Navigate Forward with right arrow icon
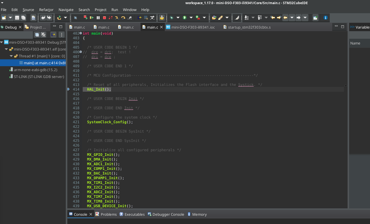This screenshot has height=224, width=370. [298, 18]
